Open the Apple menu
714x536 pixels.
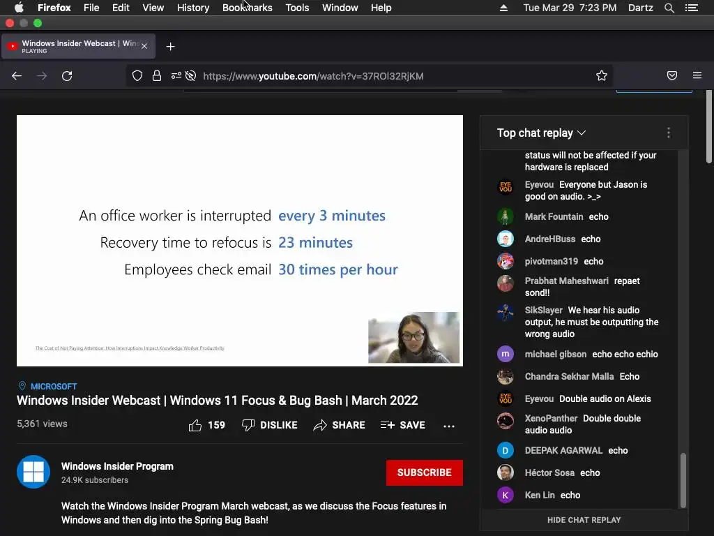click(x=19, y=8)
